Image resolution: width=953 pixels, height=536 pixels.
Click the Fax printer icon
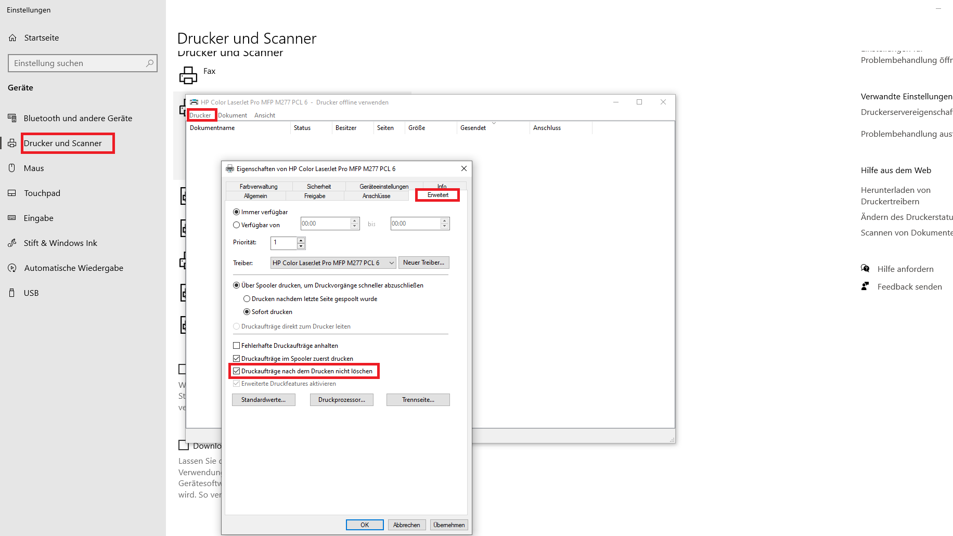coord(188,75)
